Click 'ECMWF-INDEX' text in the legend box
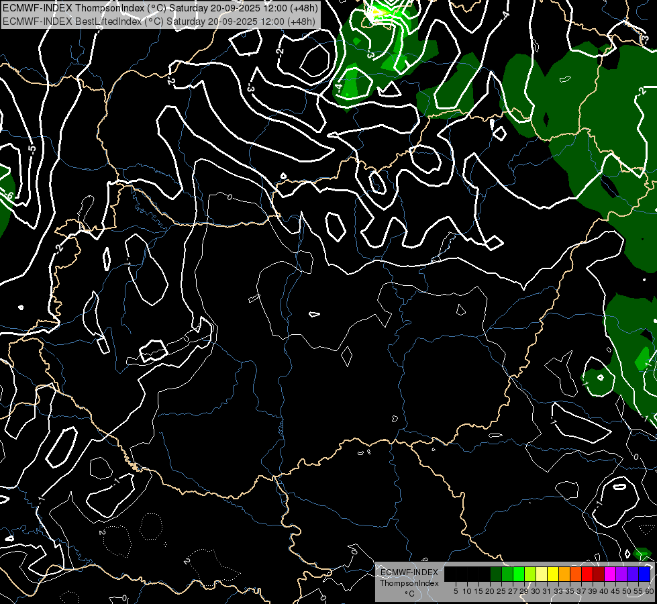This screenshot has width=657, height=604. 409,572
